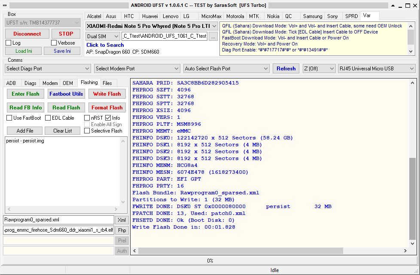Viewport: 420px width, 275px height.
Task: Click the browse '...' button next to path field
Action: 213,36
